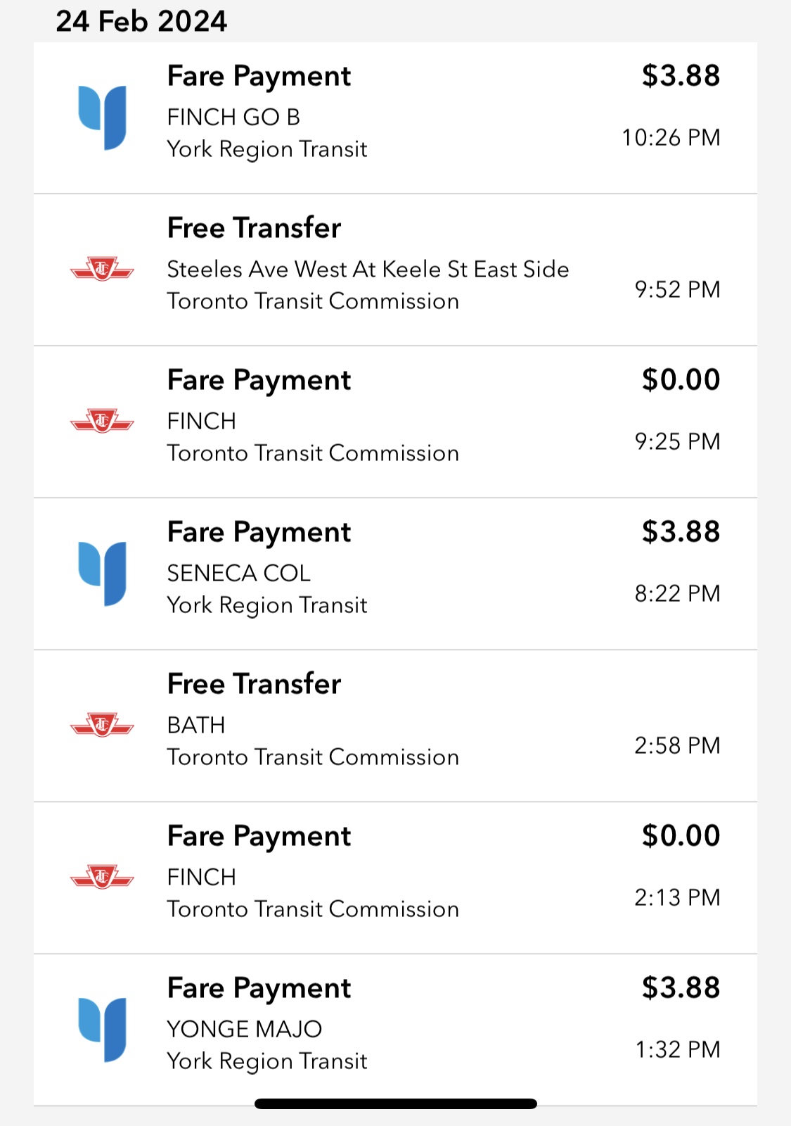Open Free Transfer at Steeles Ave West
The height and width of the screenshot is (1126, 791).
[254, 228]
